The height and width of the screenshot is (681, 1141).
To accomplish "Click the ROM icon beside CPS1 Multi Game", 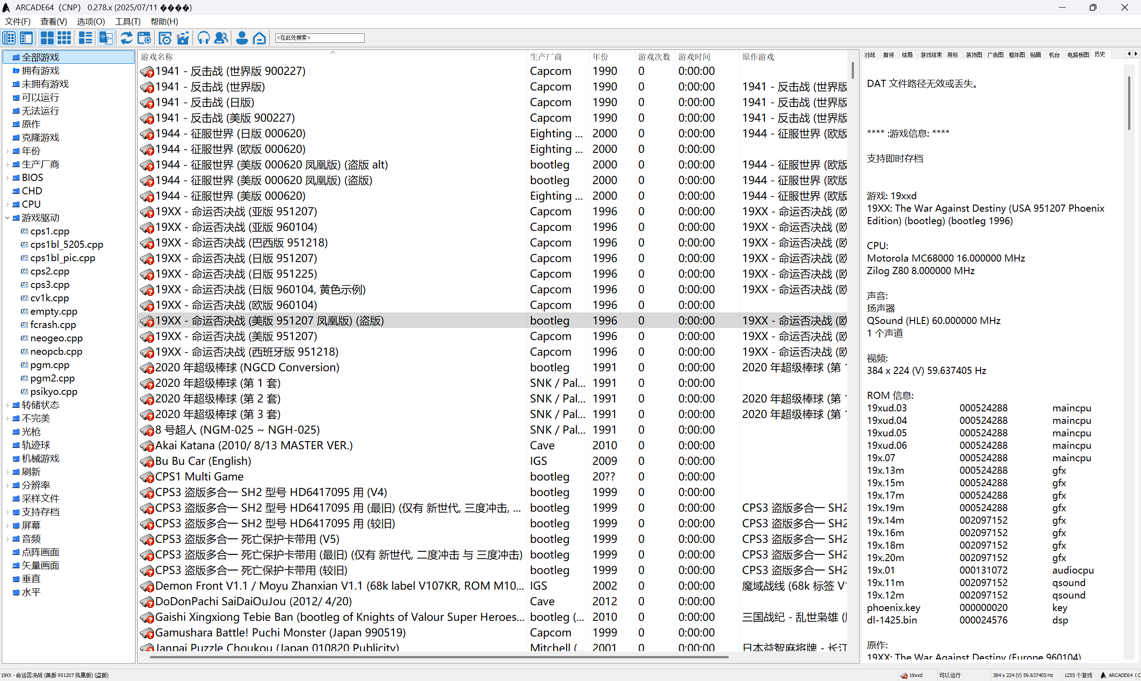I will [x=147, y=477].
